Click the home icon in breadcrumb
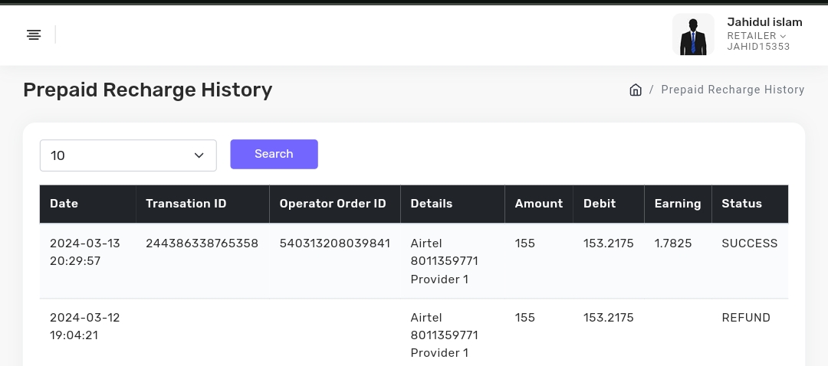Image resolution: width=828 pixels, height=366 pixels. coord(635,90)
